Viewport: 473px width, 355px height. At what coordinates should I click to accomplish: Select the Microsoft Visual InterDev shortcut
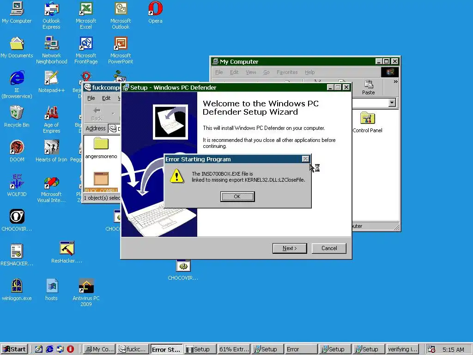51,189
